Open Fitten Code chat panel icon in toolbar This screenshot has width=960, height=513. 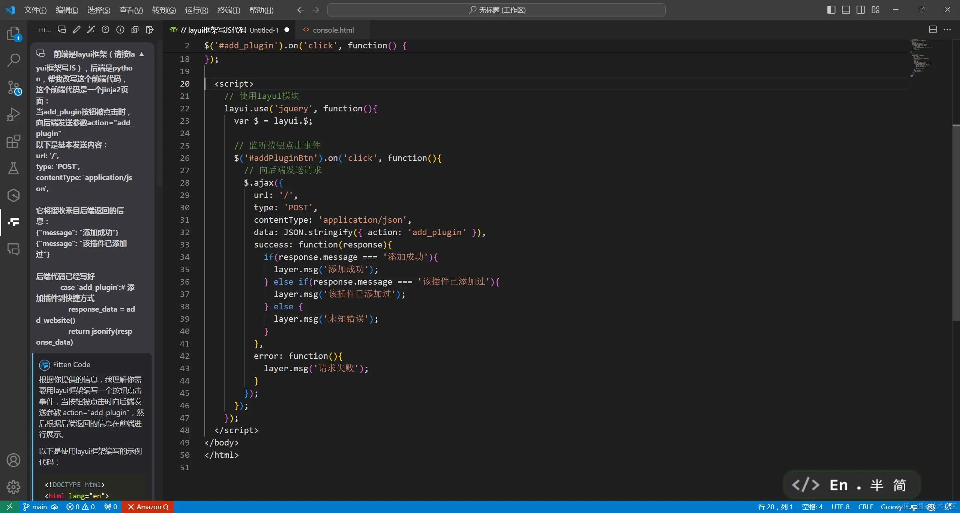coord(62,30)
